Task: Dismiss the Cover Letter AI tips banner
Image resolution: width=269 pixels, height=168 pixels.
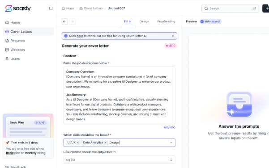Action: pyautogui.click(x=173, y=36)
